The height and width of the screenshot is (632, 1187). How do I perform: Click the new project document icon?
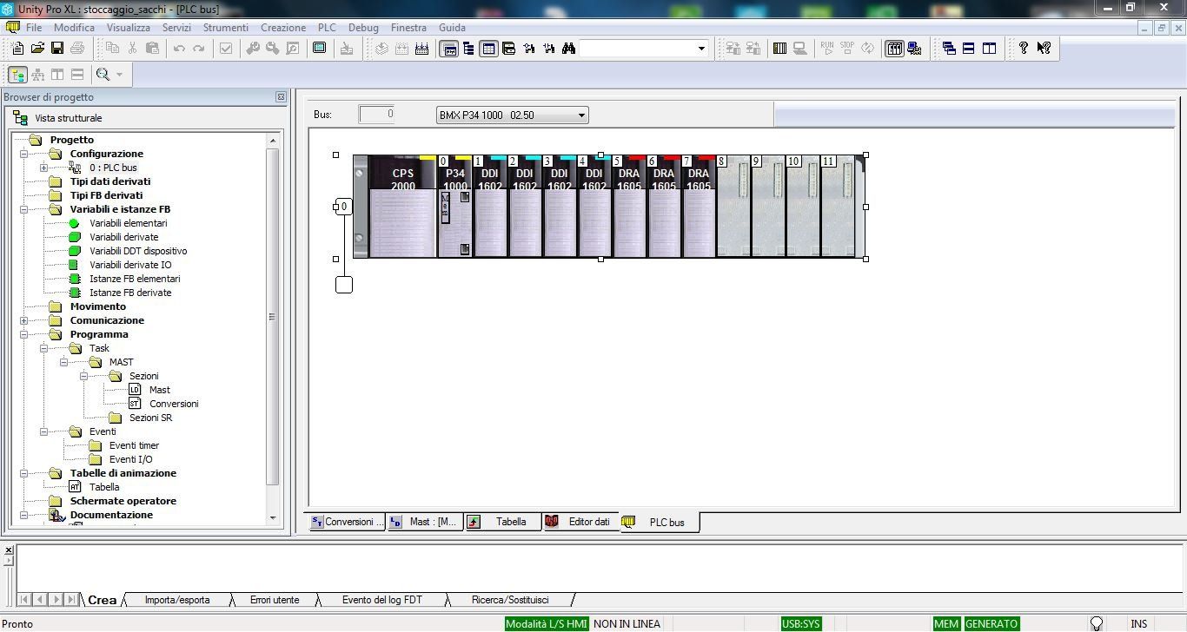point(17,49)
